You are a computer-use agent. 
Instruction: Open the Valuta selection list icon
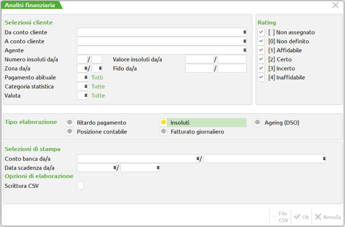pos(86,95)
